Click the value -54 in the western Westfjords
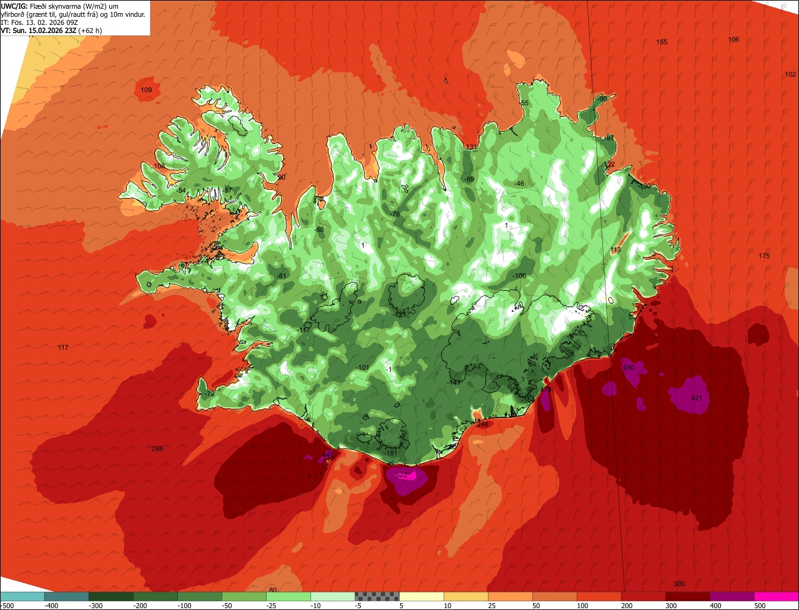Screen dimensions: 799x610 [x=181, y=191]
